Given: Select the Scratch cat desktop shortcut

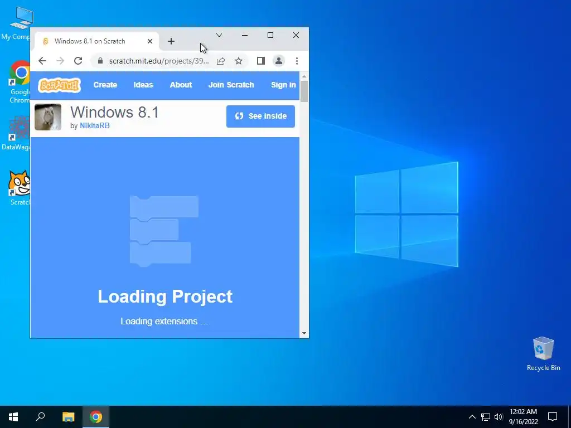Looking at the screenshot, I should (x=20, y=188).
